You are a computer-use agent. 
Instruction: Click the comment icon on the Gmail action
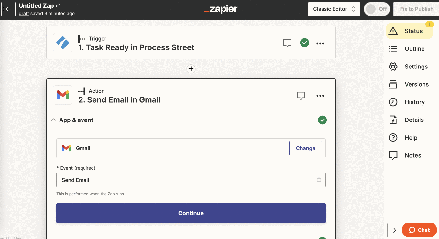(301, 96)
